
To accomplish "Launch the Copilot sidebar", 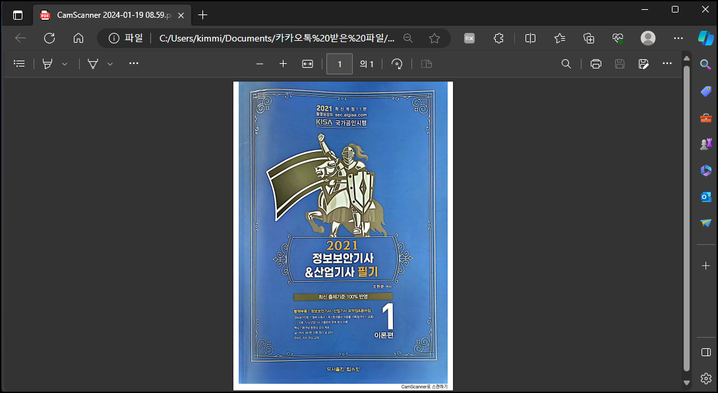I will tap(705, 38).
